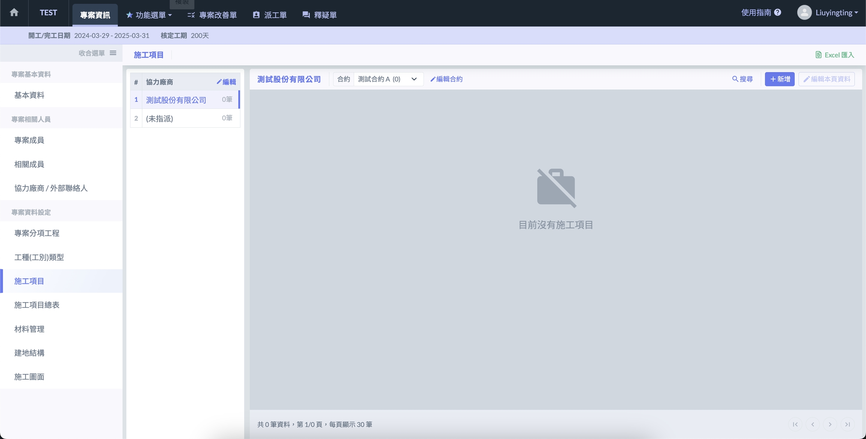The height and width of the screenshot is (439, 866).
Task: Click 編輯 in 協力廠商 header
Action: [226, 82]
